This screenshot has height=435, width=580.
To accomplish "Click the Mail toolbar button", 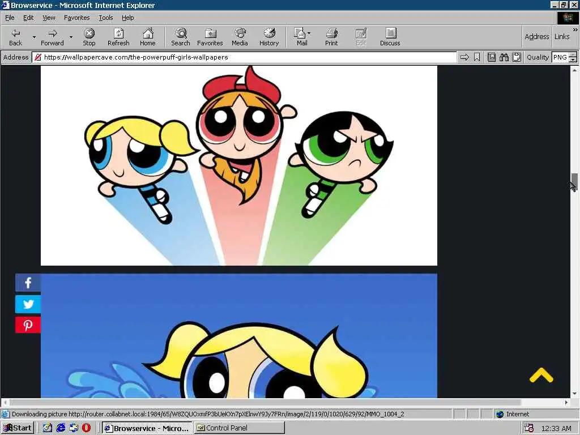I will pos(301,37).
